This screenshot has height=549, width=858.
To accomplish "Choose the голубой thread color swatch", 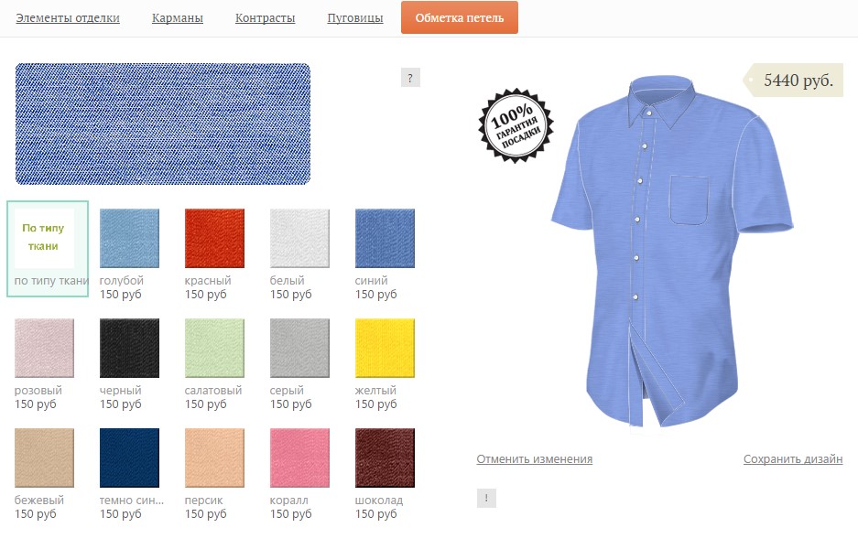I will tap(130, 239).
